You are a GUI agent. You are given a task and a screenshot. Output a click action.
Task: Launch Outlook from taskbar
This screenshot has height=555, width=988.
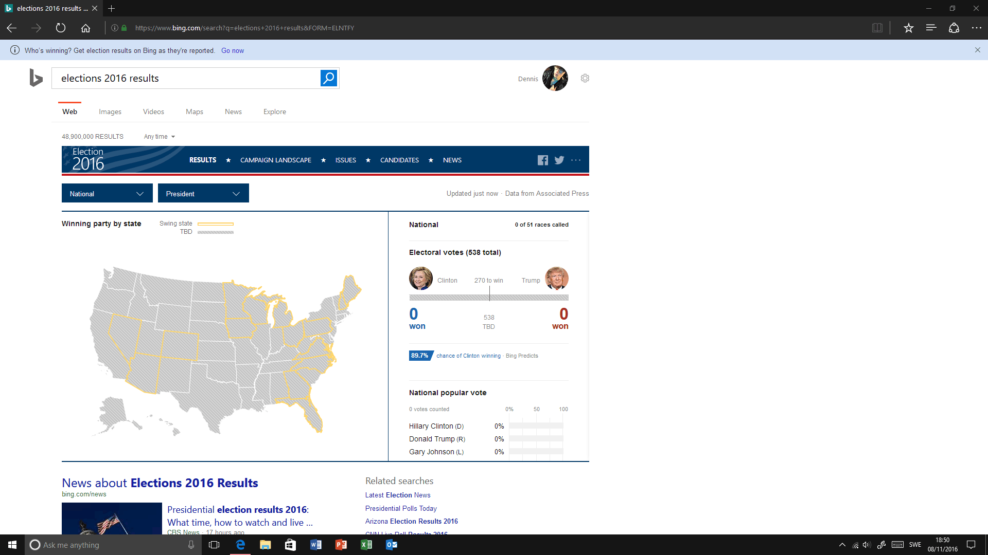391,545
